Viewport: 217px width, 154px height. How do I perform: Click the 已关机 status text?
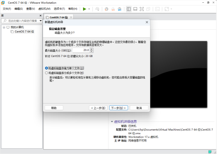pyautogui.click(x=132, y=126)
